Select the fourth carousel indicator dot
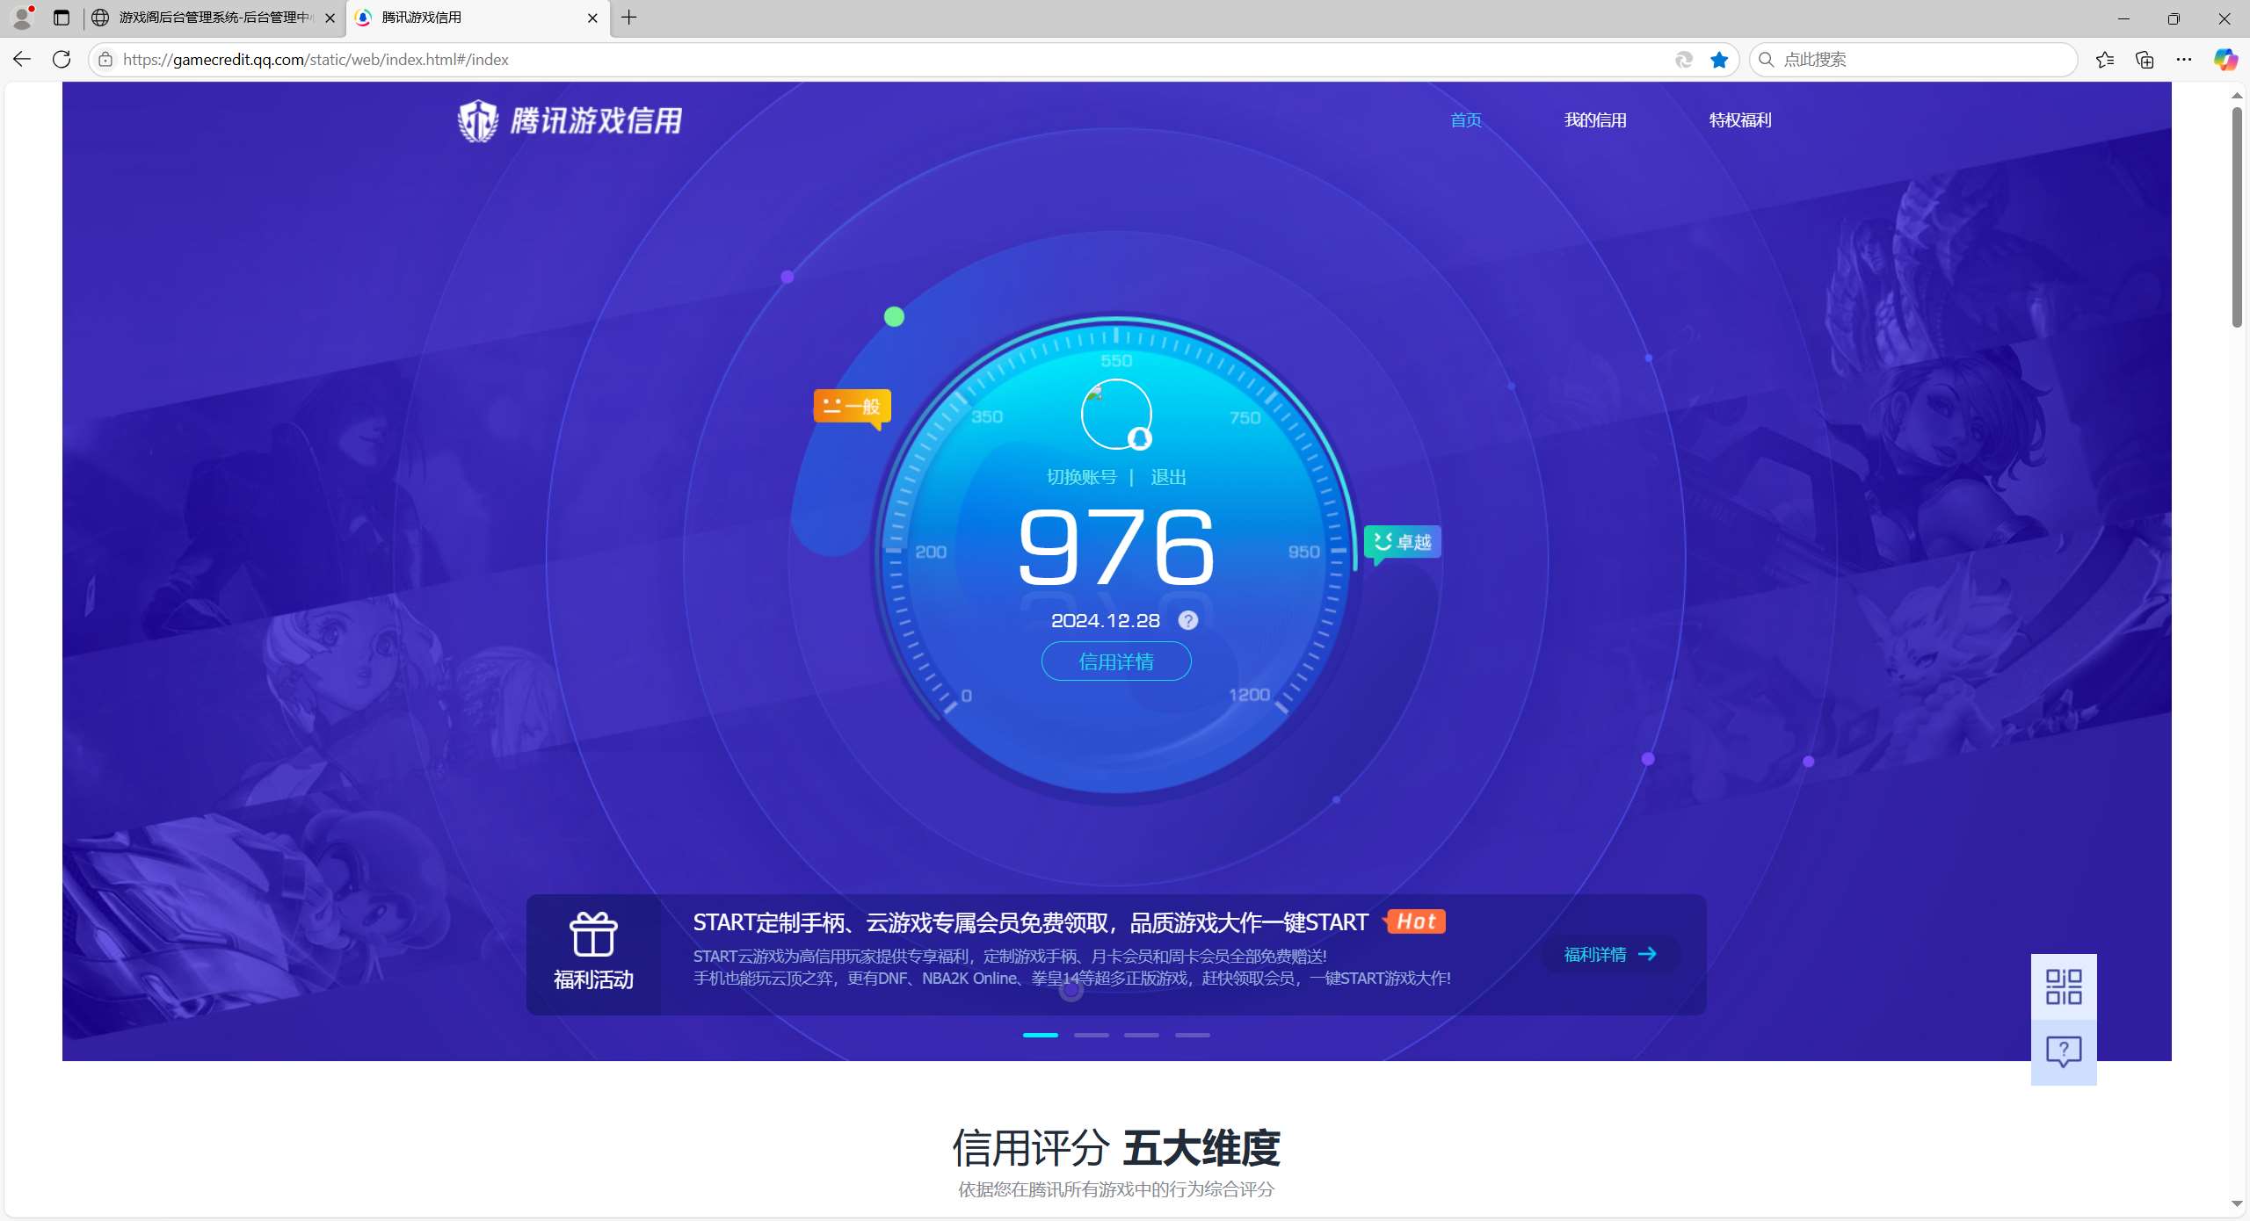Screen dimensions: 2250x1221 click(x=1191, y=1035)
